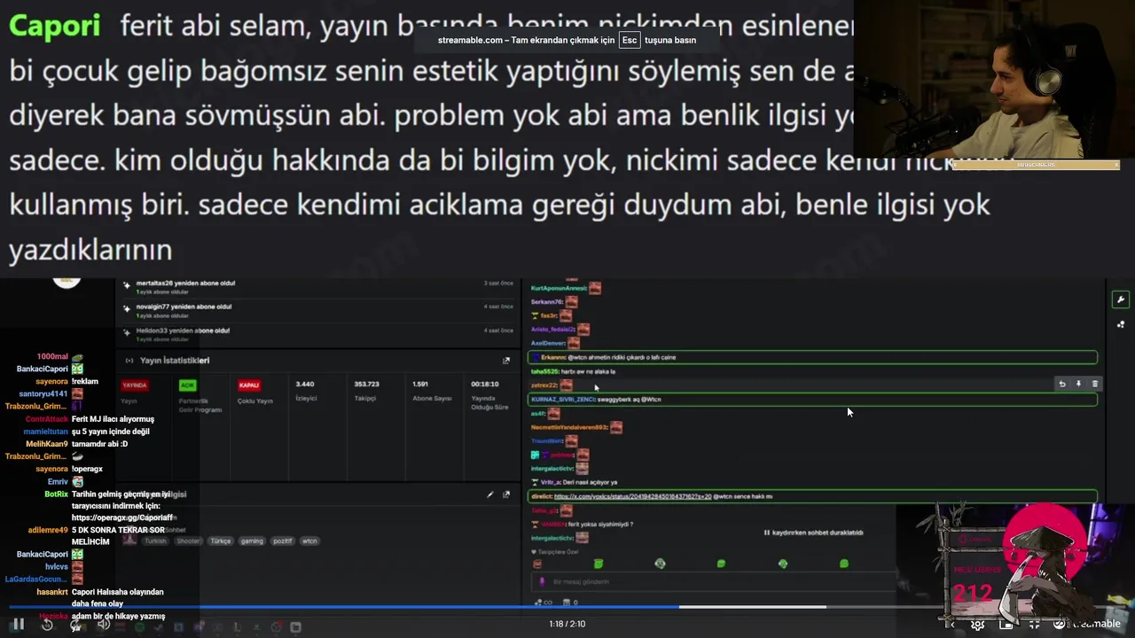Select the Türkçe tag
The width and height of the screenshot is (1135, 638).
[x=221, y=541]
